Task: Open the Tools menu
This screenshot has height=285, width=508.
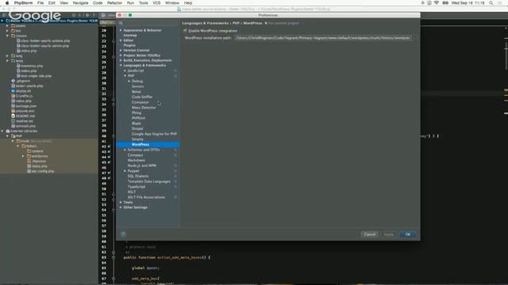Action: point(143,3)
